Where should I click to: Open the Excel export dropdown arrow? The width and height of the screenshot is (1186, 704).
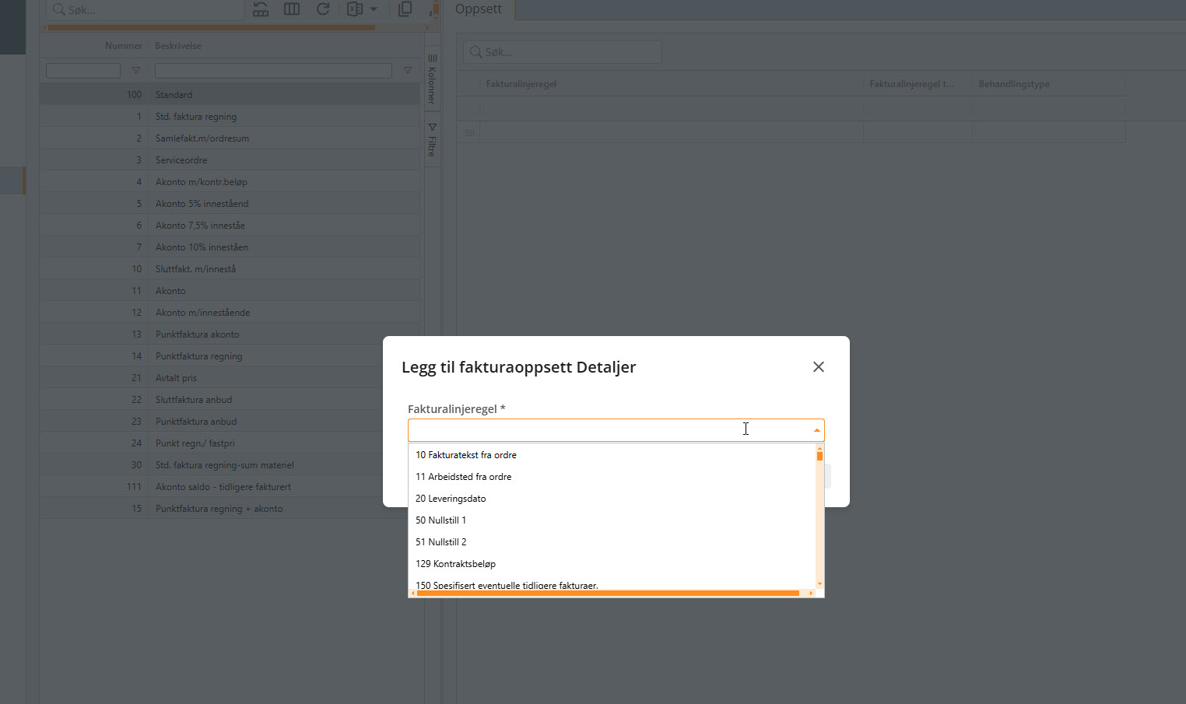point(374,9)
